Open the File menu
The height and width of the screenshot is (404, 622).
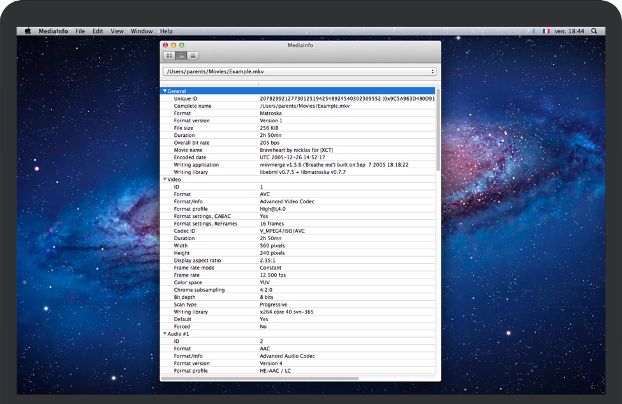click(x=80, y=31)
